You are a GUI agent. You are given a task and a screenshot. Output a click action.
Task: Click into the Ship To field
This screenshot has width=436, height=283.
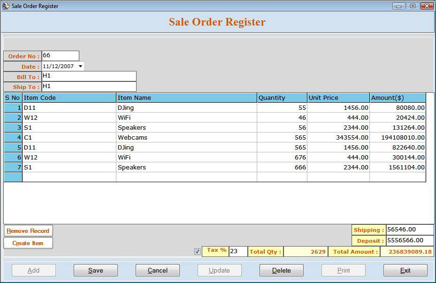click(x=89, y=87)
